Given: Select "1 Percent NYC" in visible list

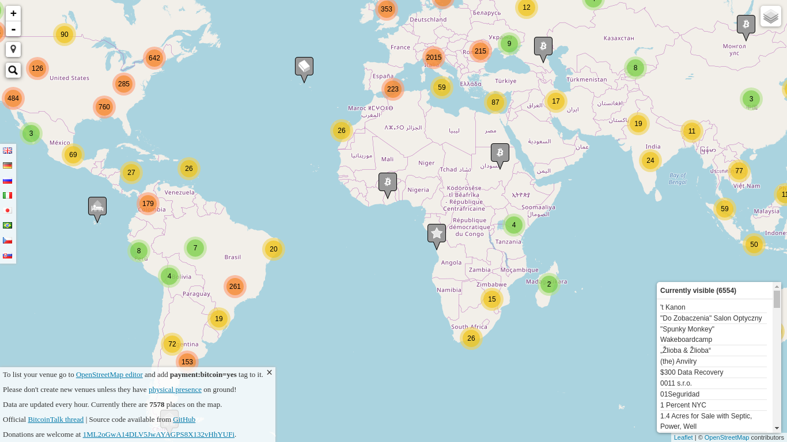Looking at the screenshot, I should 683,405.
